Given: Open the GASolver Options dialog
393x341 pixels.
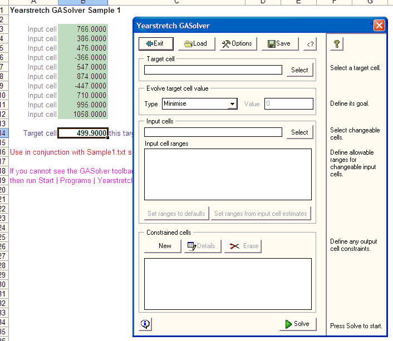Looking at the screenshot, I should click(x=238, y=44).
